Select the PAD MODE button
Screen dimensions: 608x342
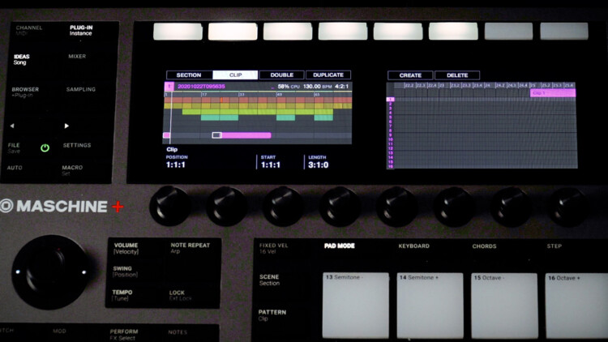click(340, 246)
